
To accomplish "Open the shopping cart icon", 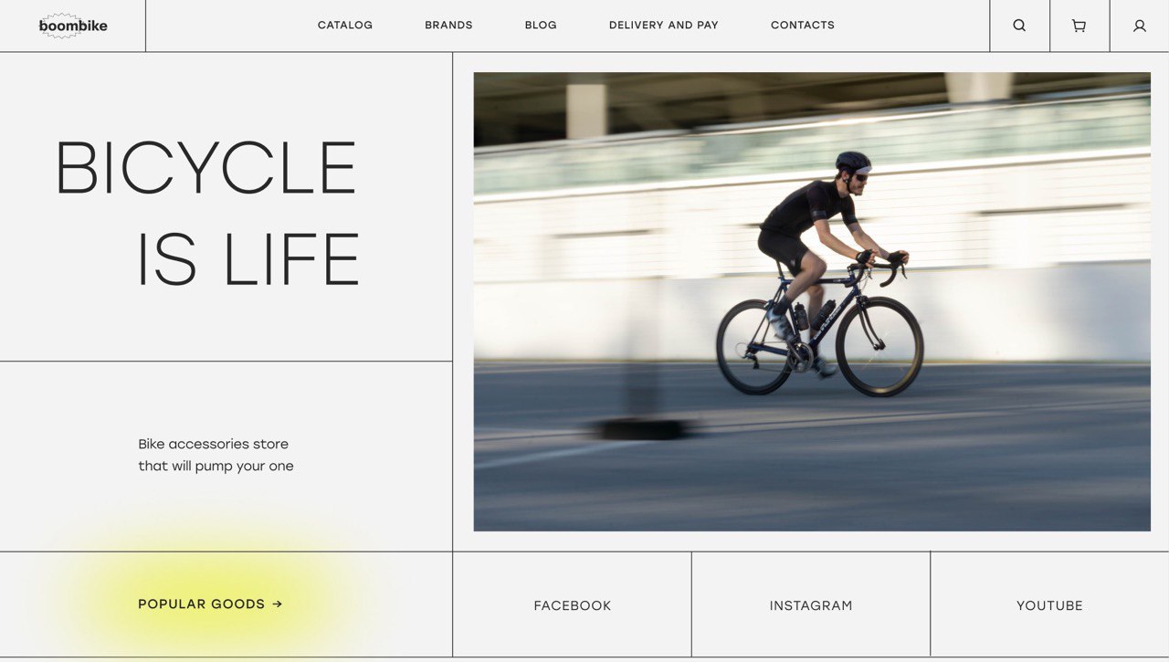I will (x=1079, y=26).
